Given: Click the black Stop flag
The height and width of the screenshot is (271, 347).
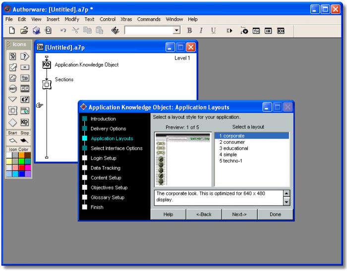Looking at the screenshot, I should 24,140.
